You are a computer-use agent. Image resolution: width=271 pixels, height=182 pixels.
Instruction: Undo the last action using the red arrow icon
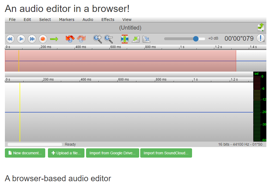tap(70, 39)
